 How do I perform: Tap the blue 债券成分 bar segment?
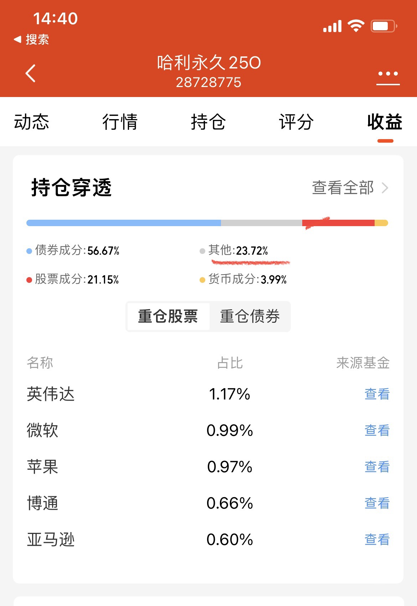[123, 223]
